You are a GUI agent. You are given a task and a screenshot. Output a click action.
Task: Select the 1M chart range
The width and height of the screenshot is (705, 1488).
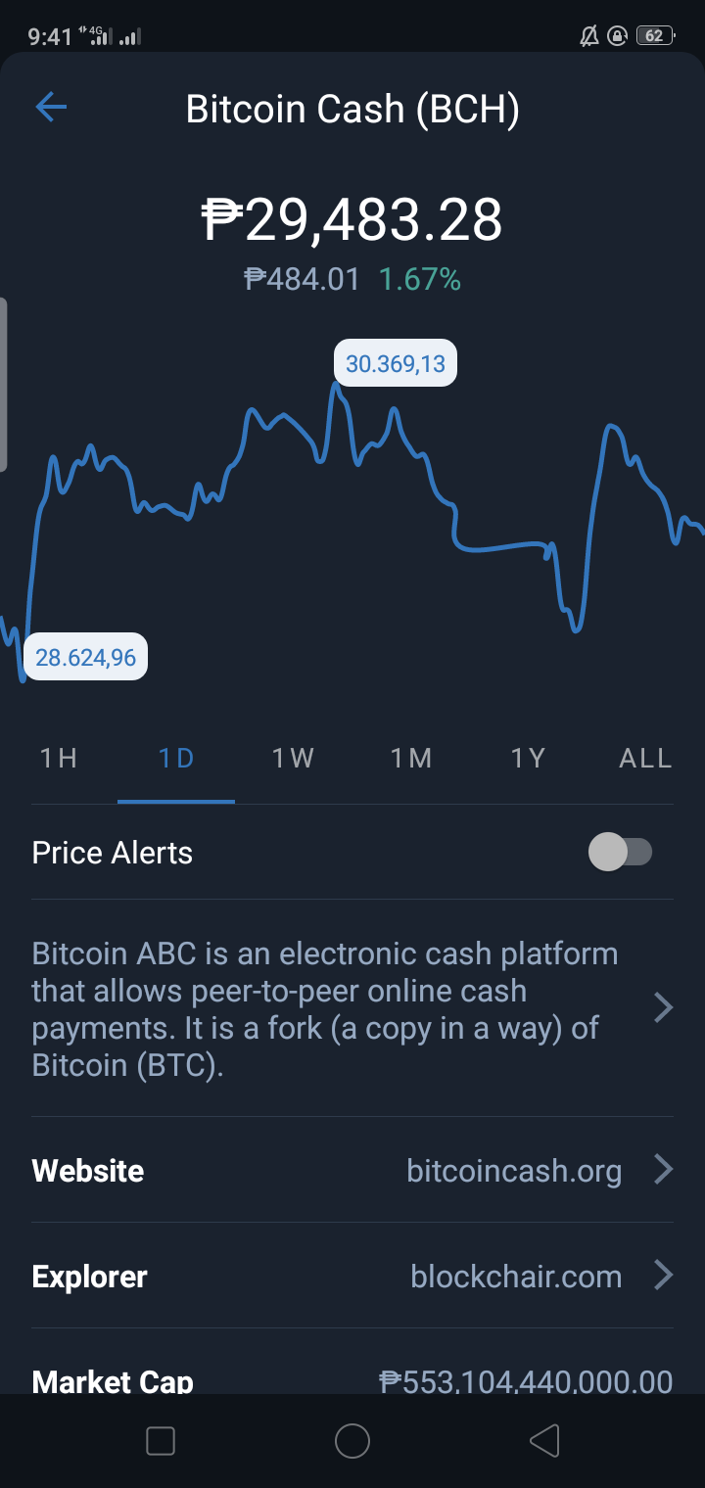click(411, 759)
